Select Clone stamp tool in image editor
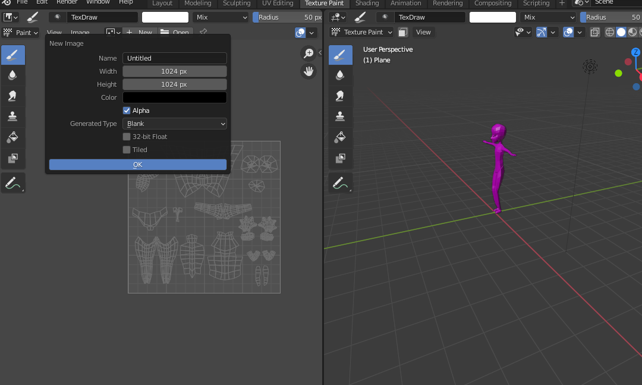Viewport: 642px width, 385px height. (x=12, y=116)
